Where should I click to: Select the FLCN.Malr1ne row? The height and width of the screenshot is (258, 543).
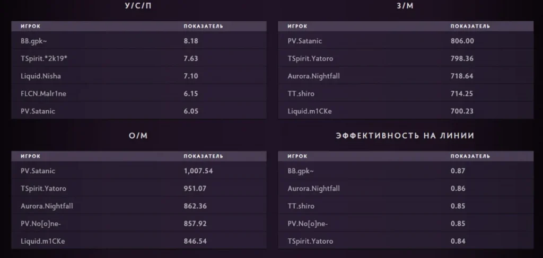pyautogui.click(x=139, y=93)
